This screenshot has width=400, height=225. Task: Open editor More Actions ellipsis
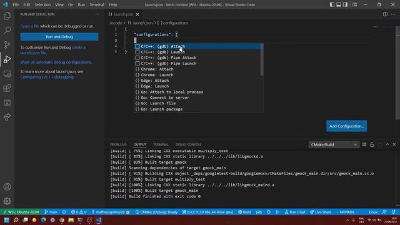point(393,14)
